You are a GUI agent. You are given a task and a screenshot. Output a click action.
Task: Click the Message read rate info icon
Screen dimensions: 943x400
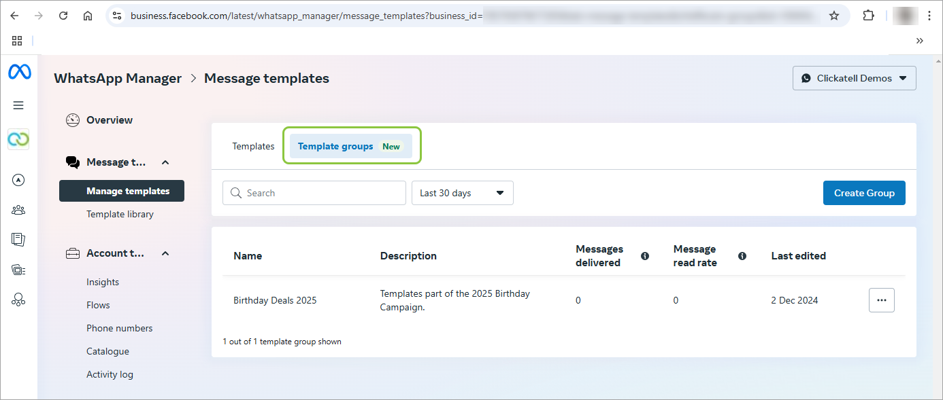click(742, 256)
